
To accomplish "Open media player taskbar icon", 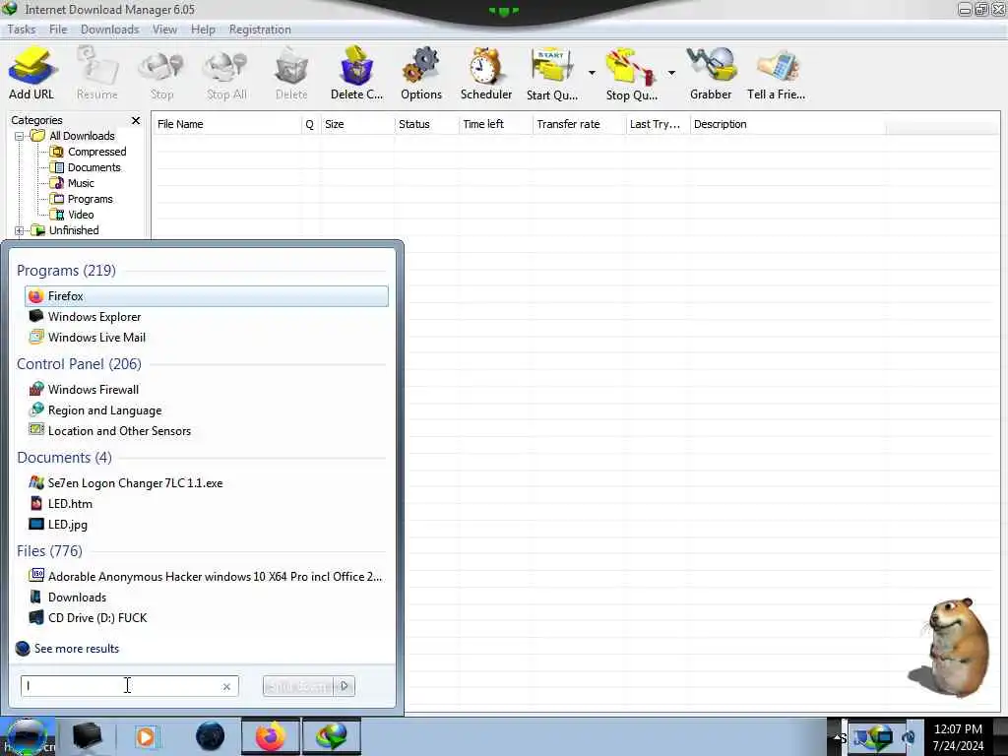I will 146,736.
